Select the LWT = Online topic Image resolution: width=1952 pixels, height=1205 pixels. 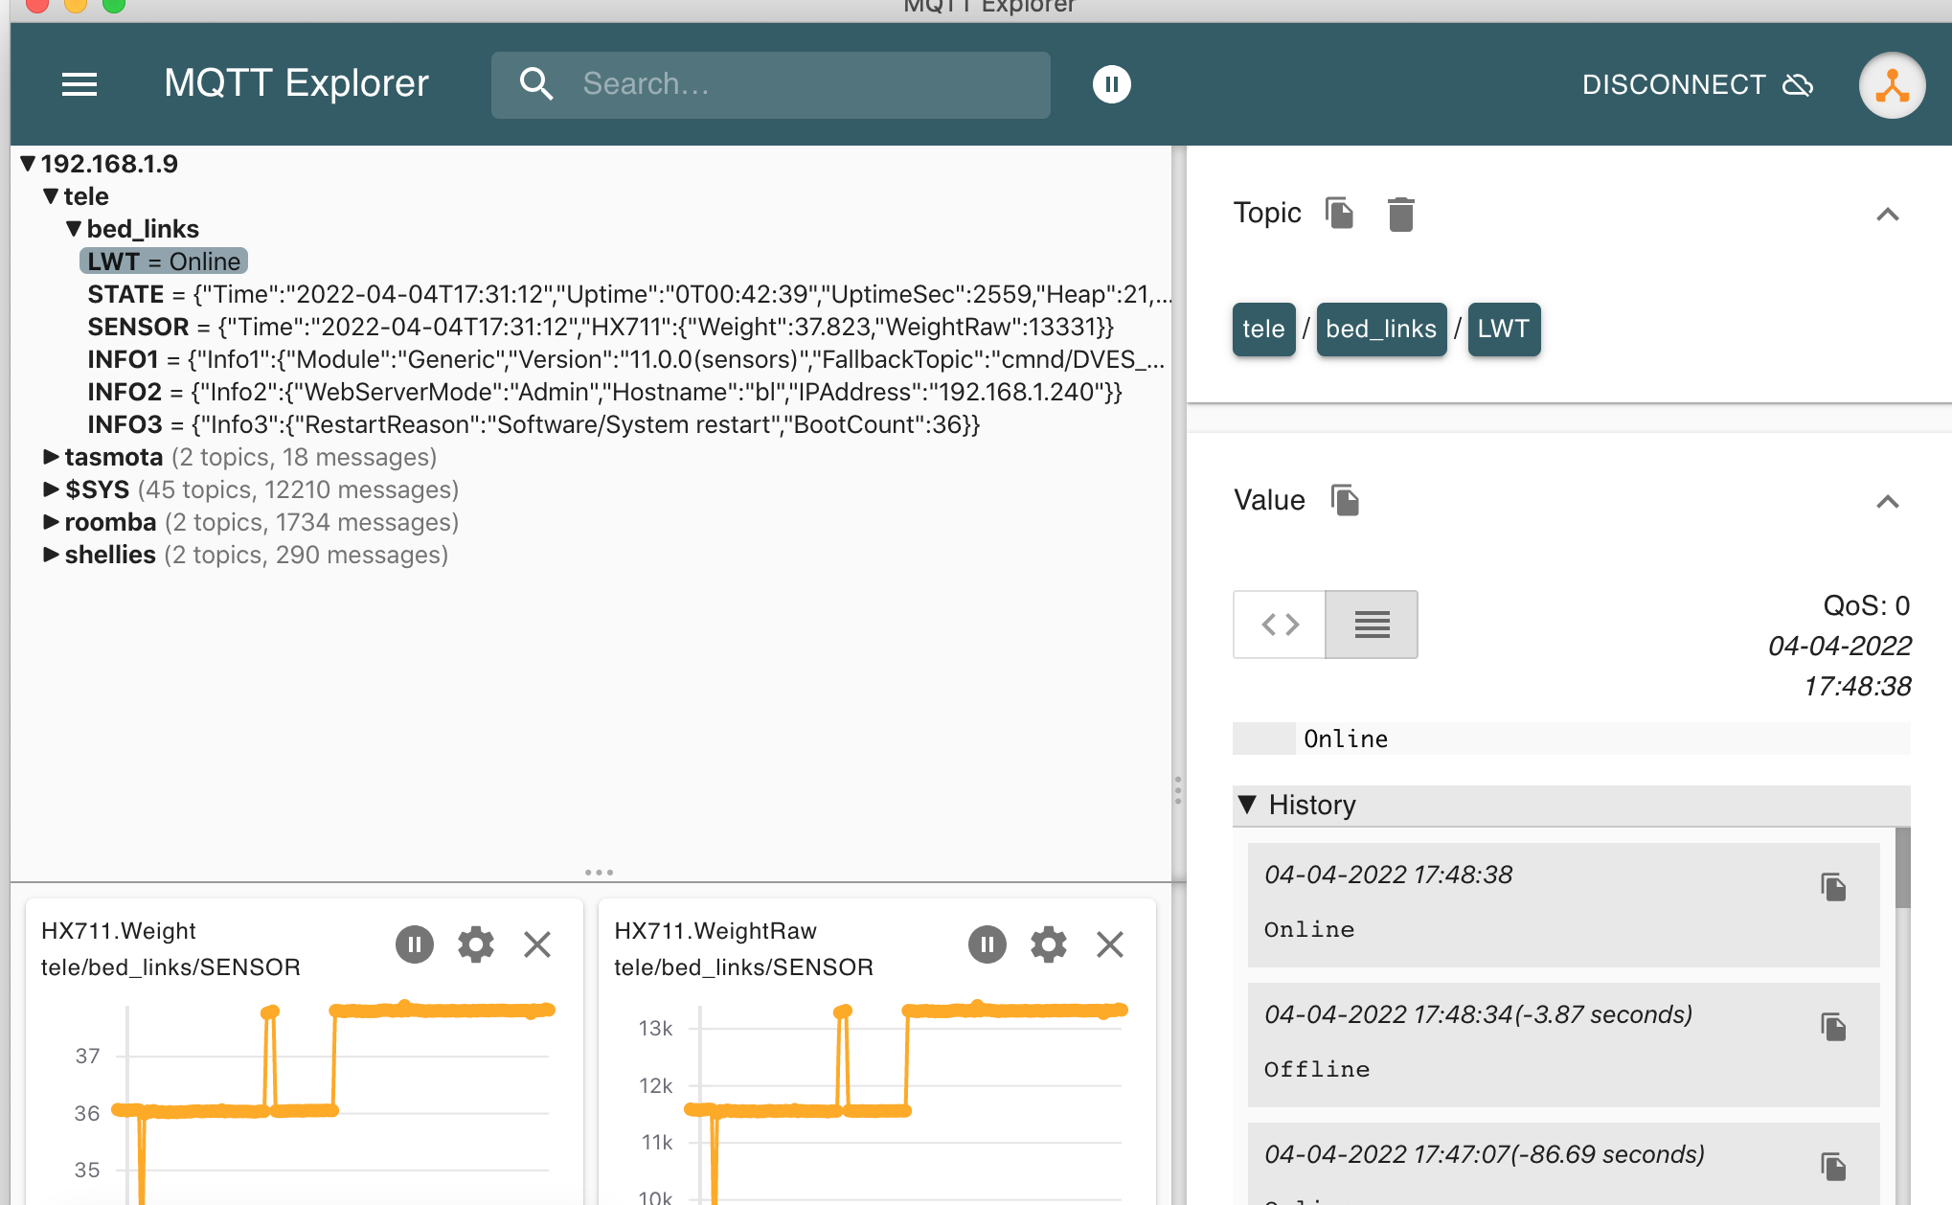click(164, 261)
